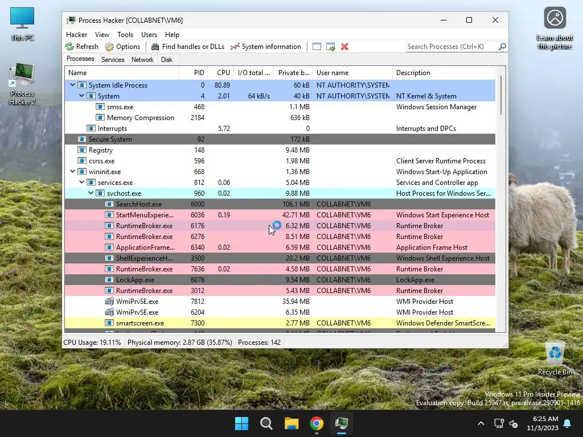Select RuntimeBroker.exe with PID 3012
This screenshot has width=583, height=437.
[x=280, y=290]
